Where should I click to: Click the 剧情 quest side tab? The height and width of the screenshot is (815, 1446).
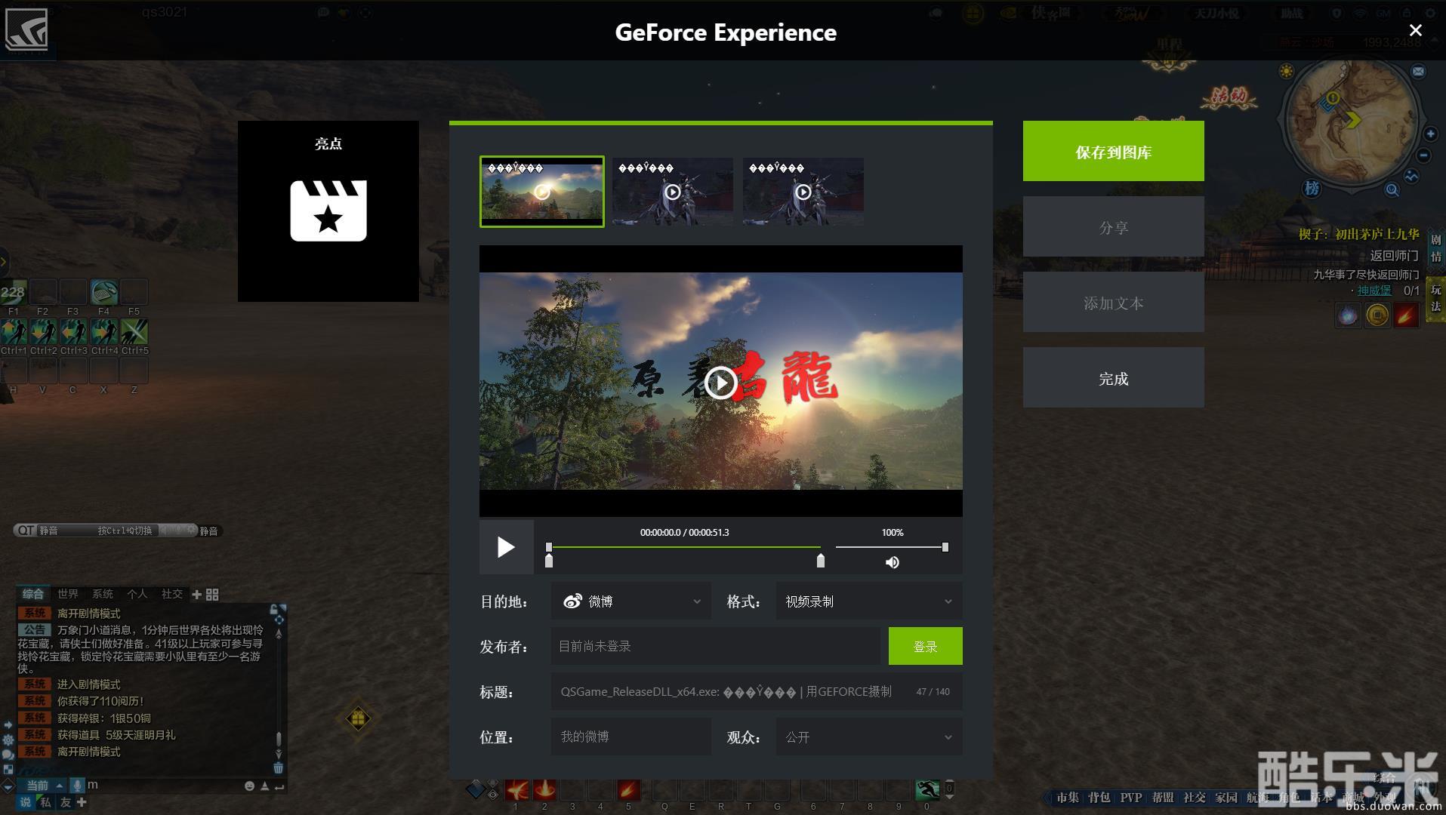coord(1435,248)
